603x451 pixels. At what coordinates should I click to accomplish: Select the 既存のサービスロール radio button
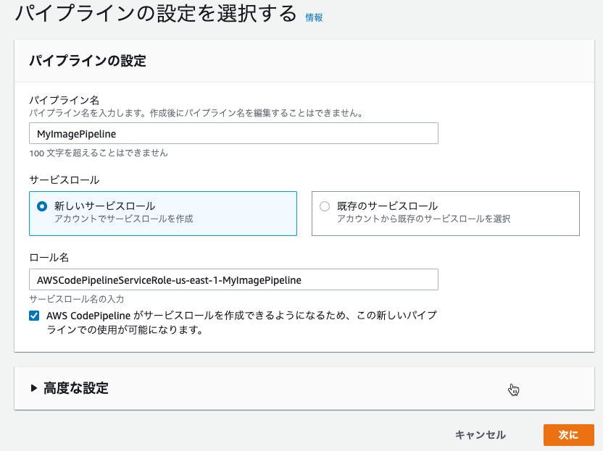(325, 206)
